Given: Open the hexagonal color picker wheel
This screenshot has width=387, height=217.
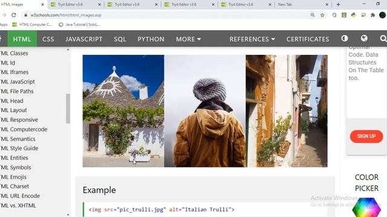Looking at the screenshot, I should click(x=366, y=207).
